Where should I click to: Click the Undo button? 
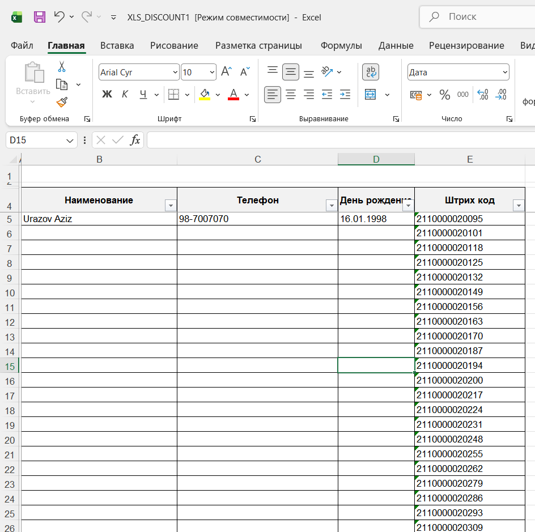(x=59, y=17)
